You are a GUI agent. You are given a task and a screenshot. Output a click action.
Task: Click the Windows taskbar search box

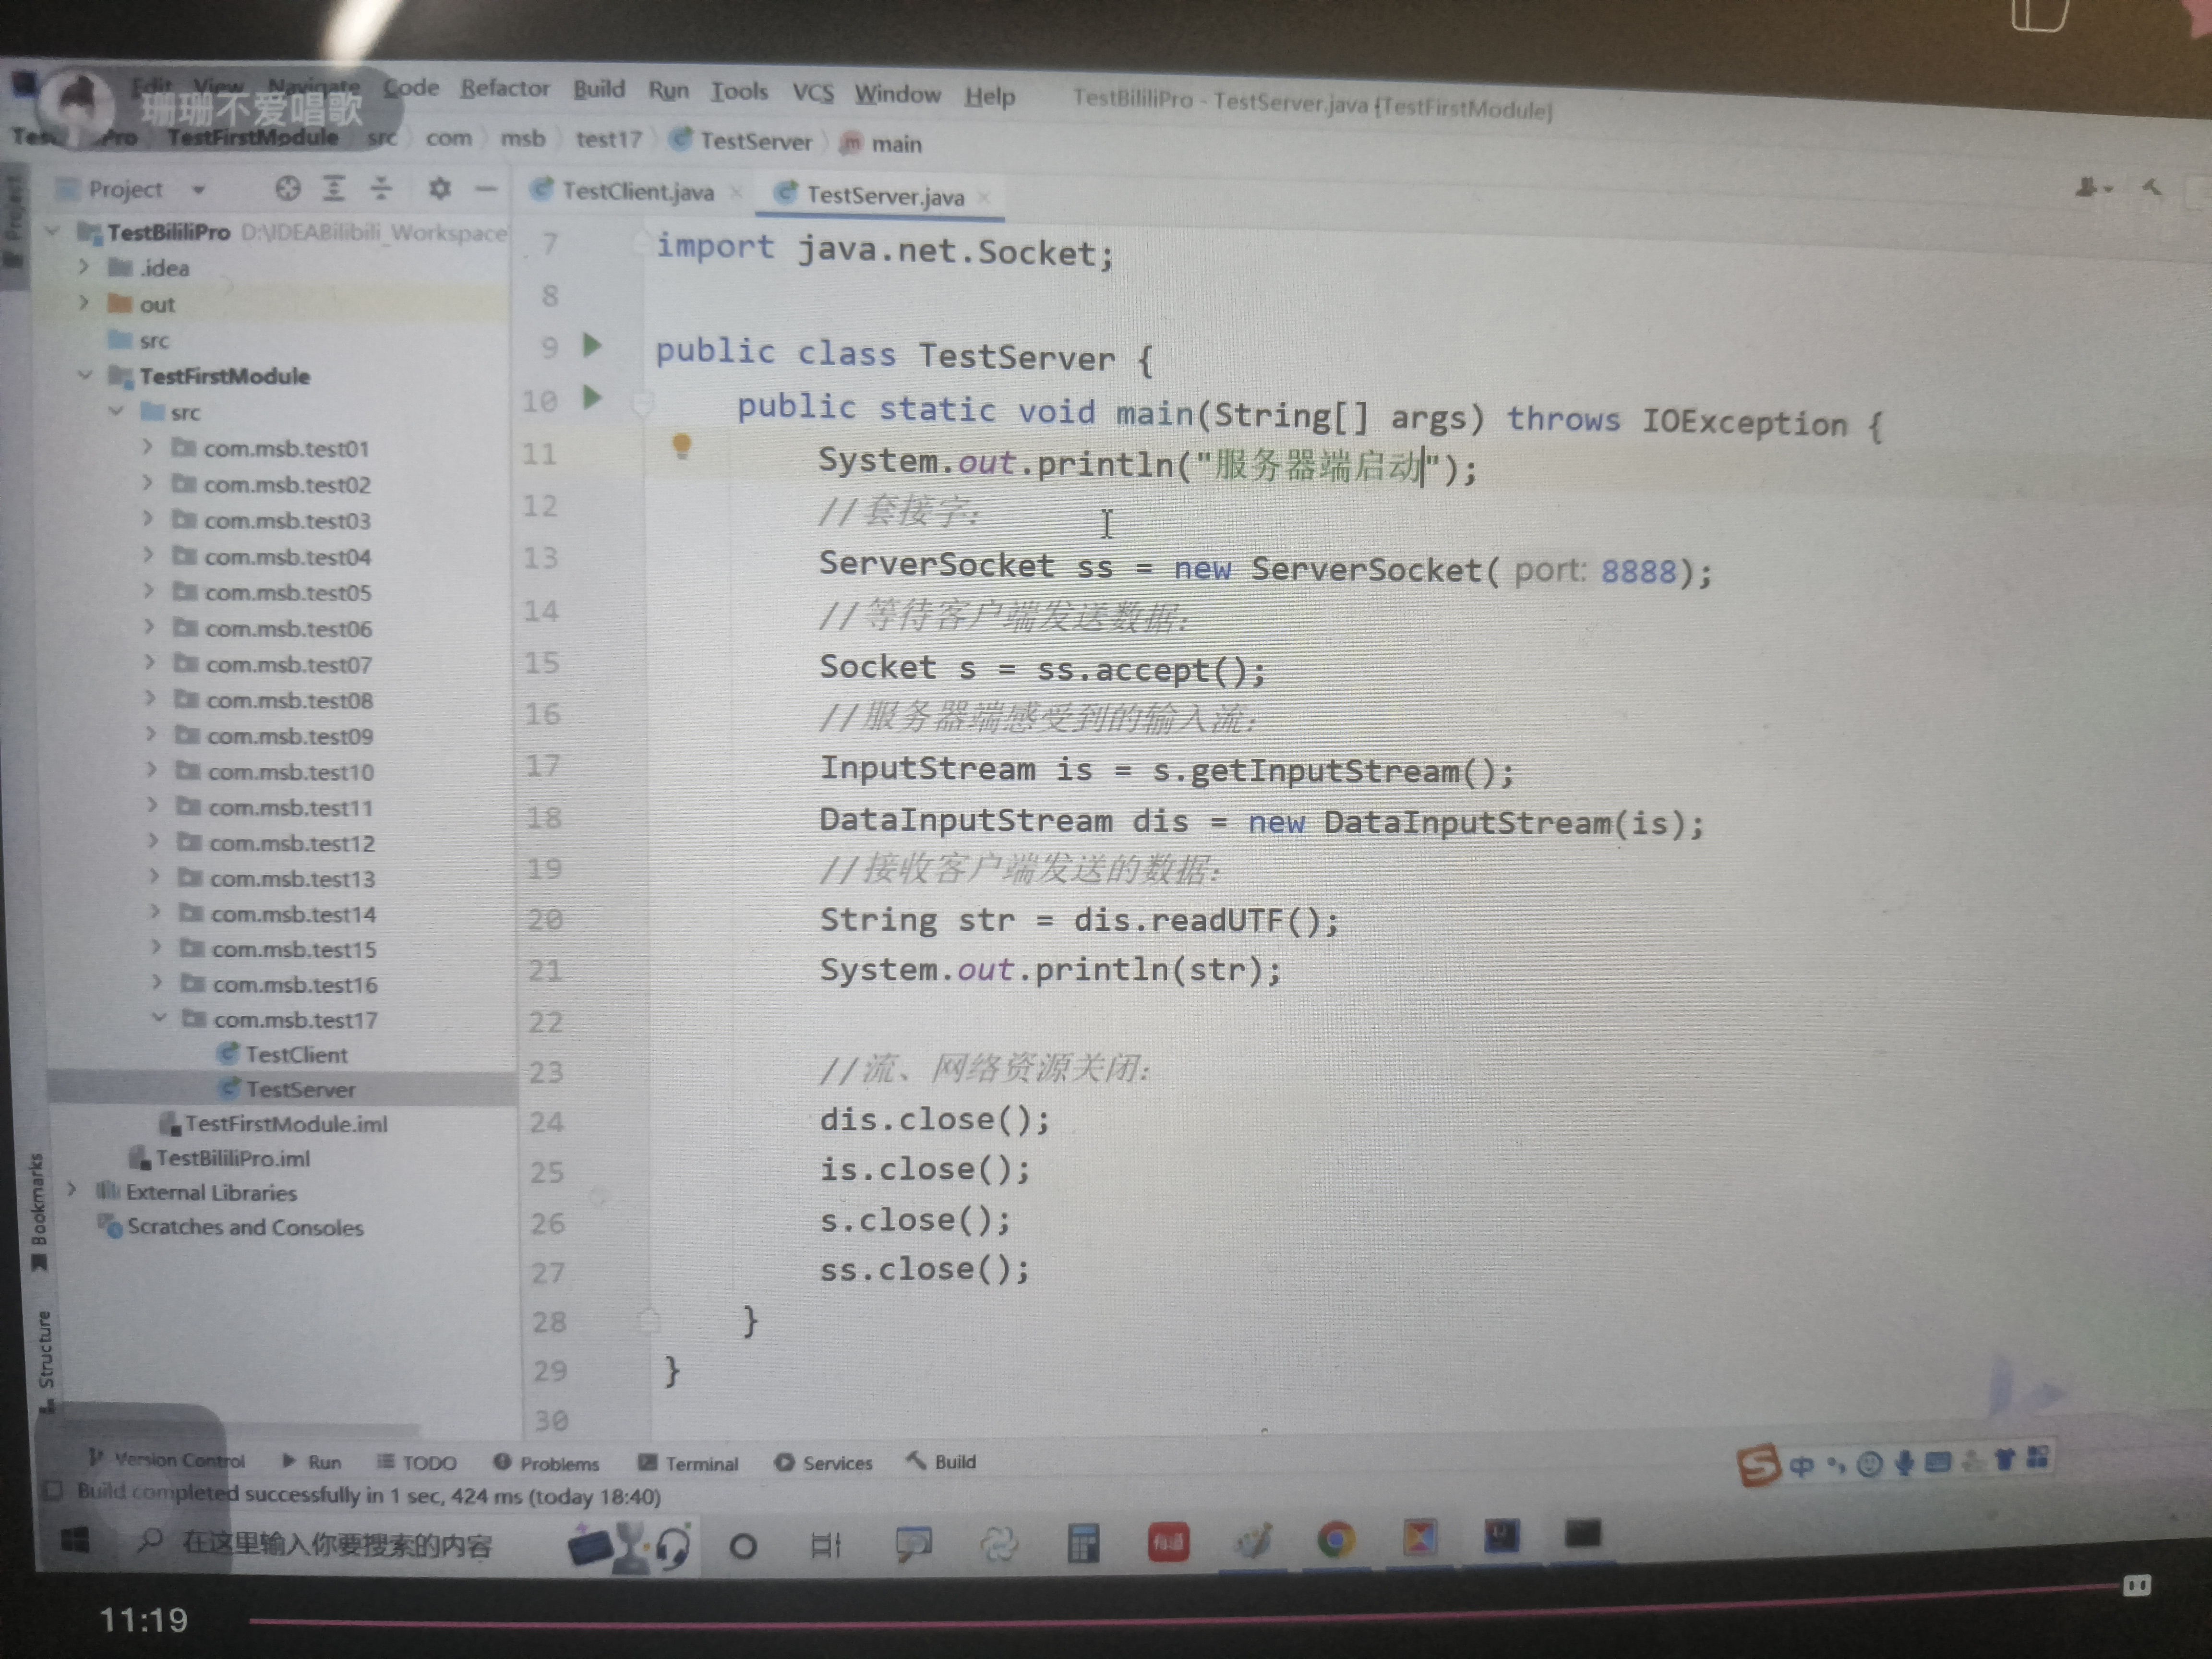point(335,1545)
